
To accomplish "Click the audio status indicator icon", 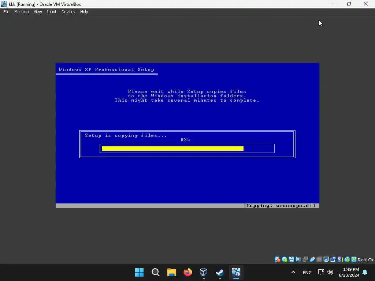I will (298, 259).
